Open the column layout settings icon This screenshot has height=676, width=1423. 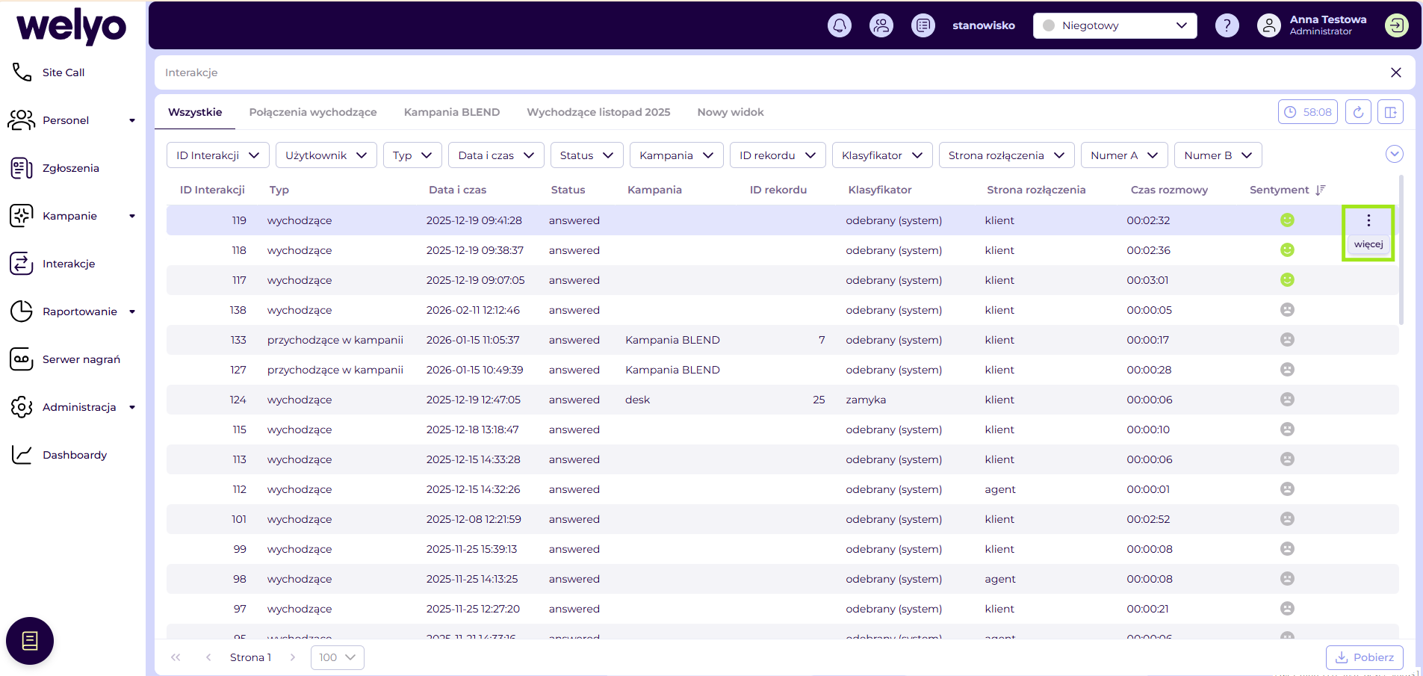tap(1390, 112)
